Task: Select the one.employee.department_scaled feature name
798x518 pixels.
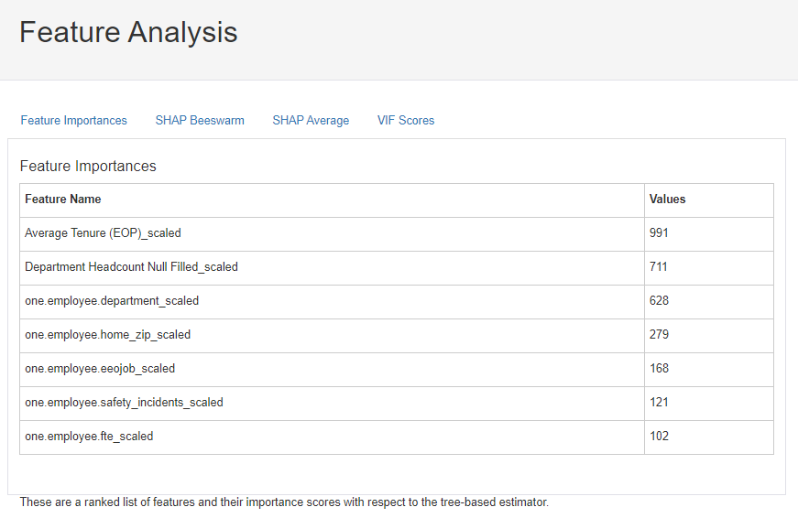Action: [x=112, y=301]
